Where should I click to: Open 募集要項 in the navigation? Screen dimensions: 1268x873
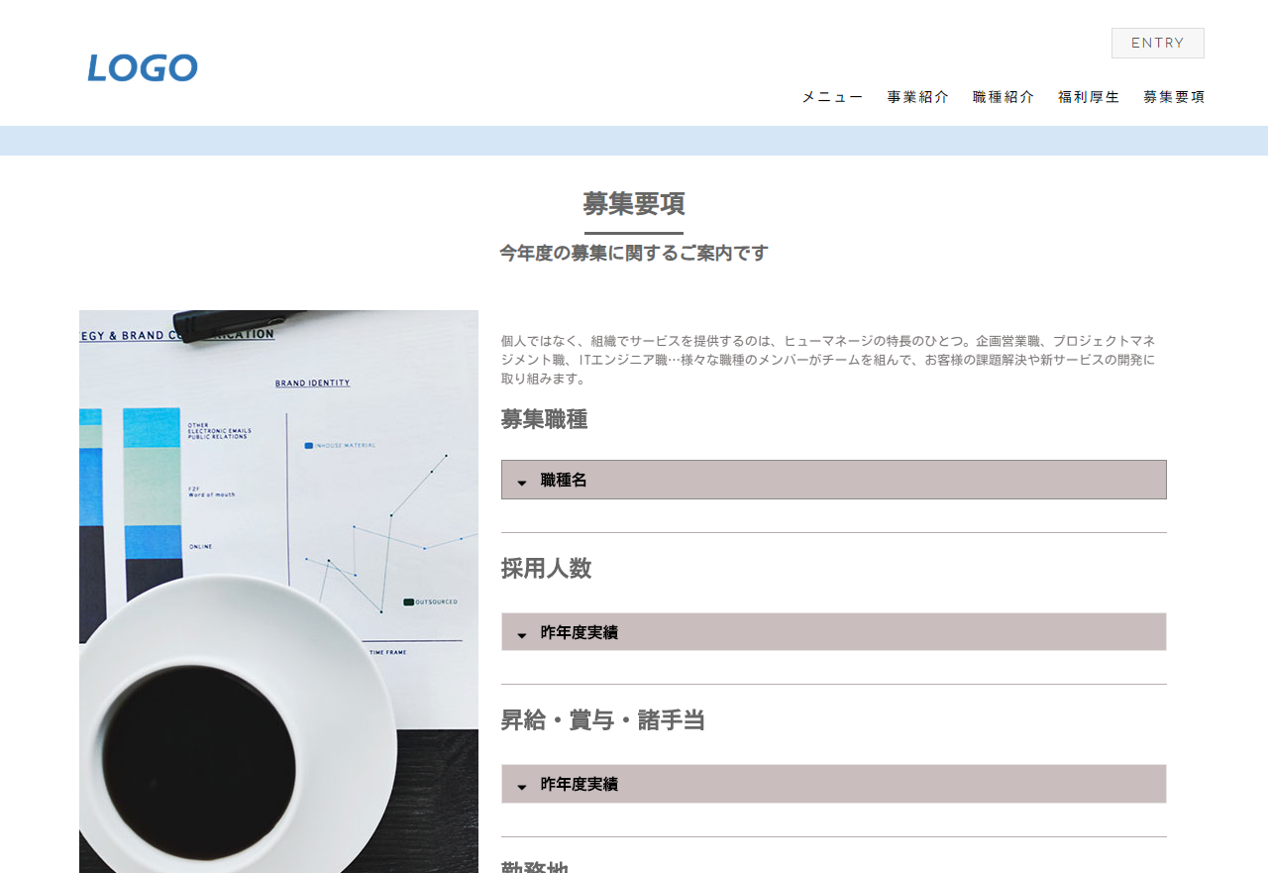pyautogui.click(x=1173, y=97)
